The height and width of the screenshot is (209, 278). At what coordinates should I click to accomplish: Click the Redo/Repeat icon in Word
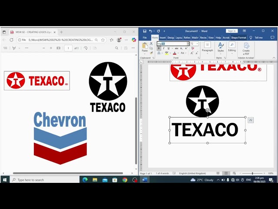[x=158, y=31]
